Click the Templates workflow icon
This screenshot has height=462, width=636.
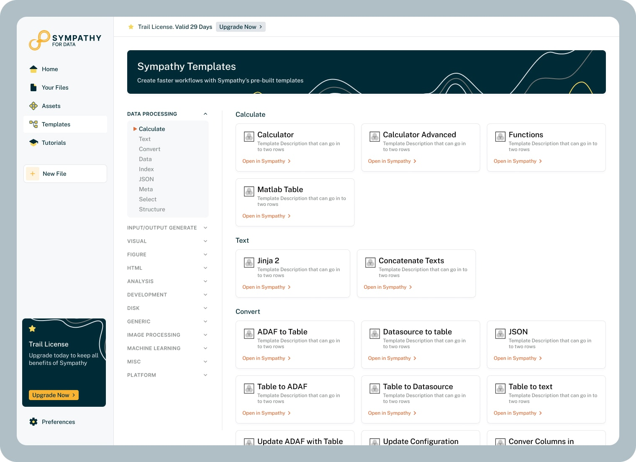point(33,124)
